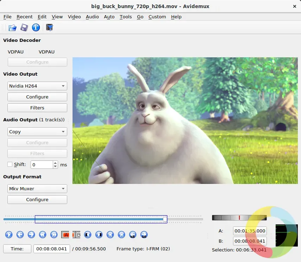Open a video file with the folder icon
This screenshot has width=301, height=262.
tap(12, 28)
